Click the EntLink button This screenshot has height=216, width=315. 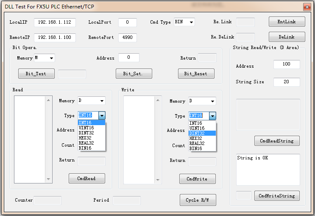point(287,22)
